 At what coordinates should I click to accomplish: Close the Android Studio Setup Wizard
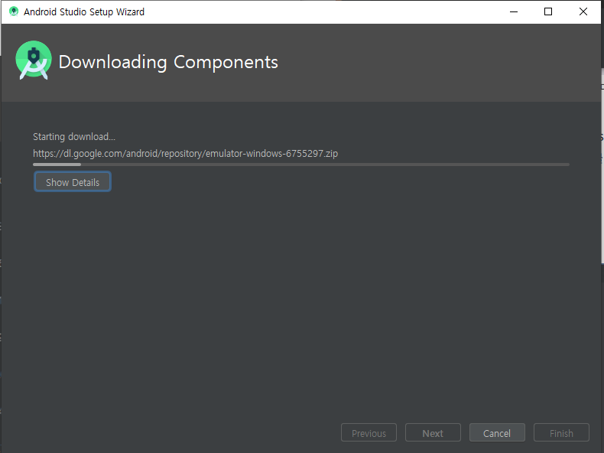583,11
